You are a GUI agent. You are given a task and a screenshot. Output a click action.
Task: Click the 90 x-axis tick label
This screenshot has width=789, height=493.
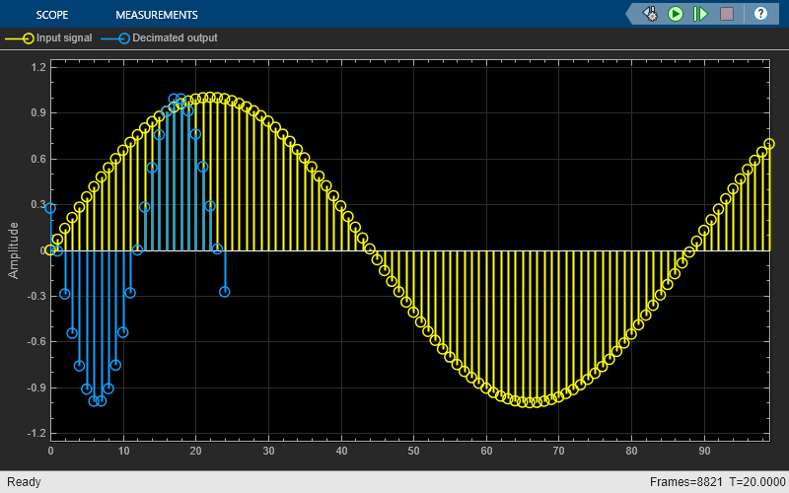[704, 451]
